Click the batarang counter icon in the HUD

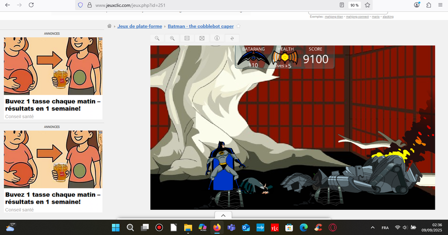(x=253, y=58)
